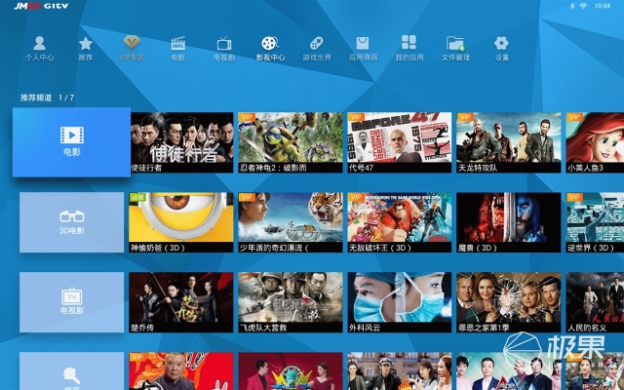Click VIP badge on 忍者神龟2 thumbnail

(247, 117)
